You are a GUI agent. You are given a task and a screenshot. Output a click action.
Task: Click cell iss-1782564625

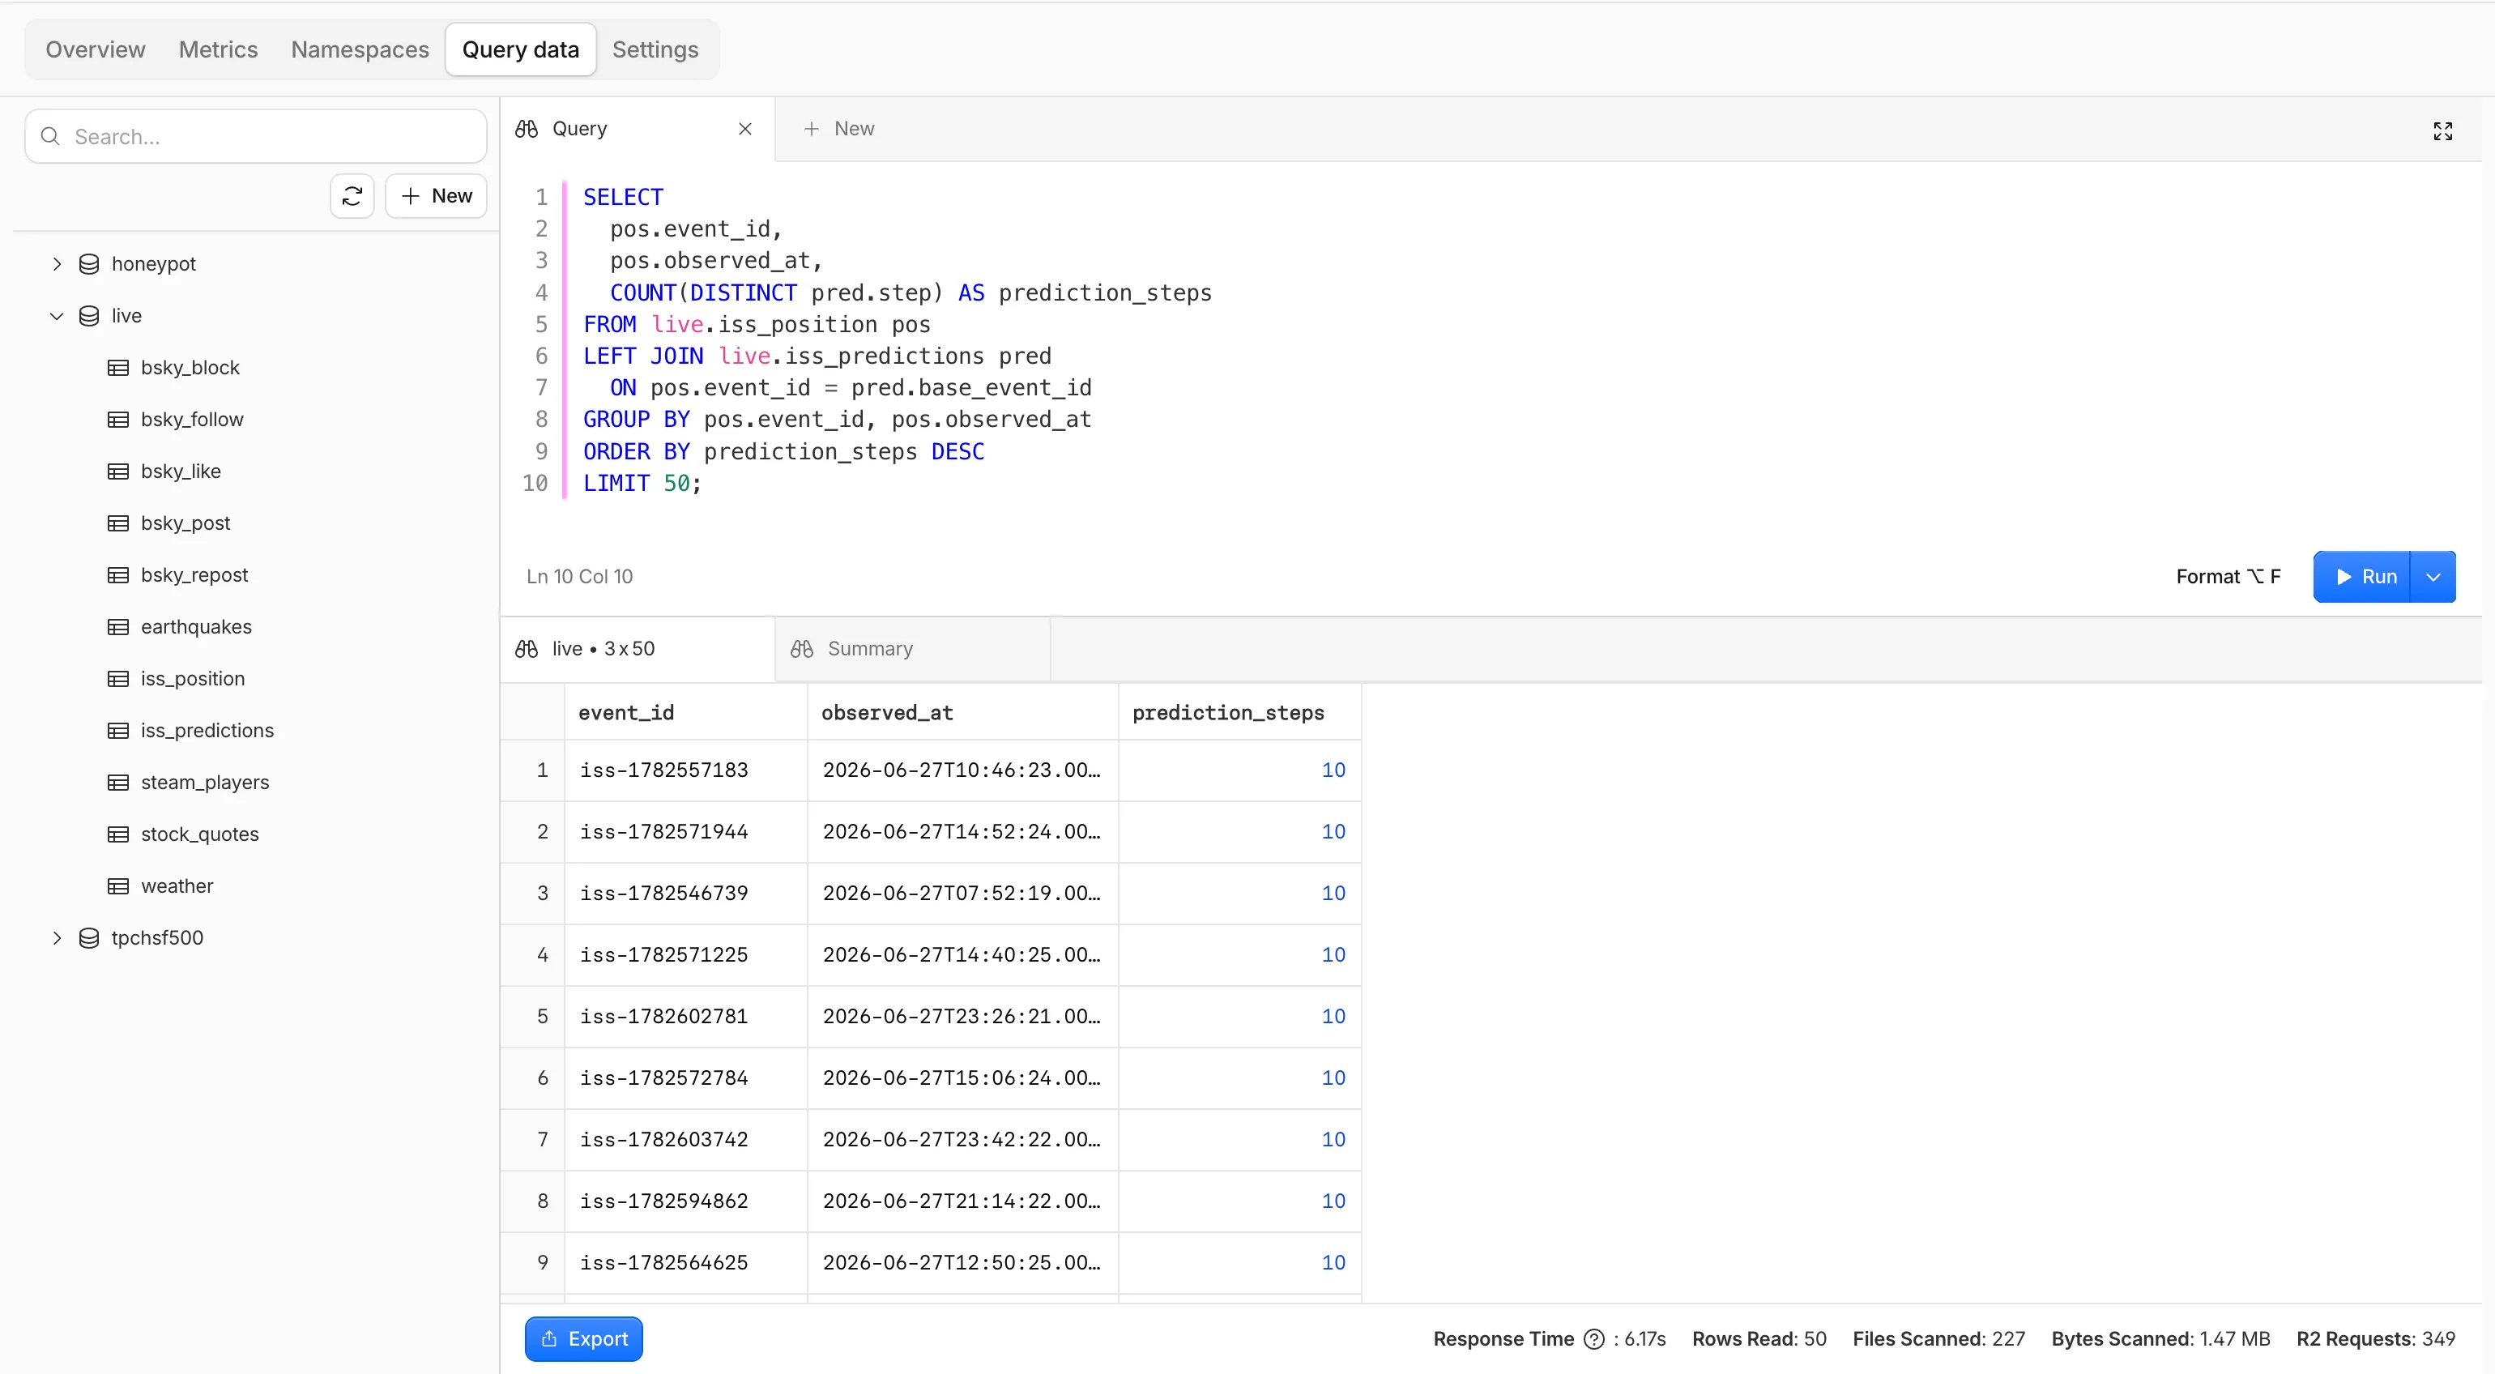[686, 1262]
